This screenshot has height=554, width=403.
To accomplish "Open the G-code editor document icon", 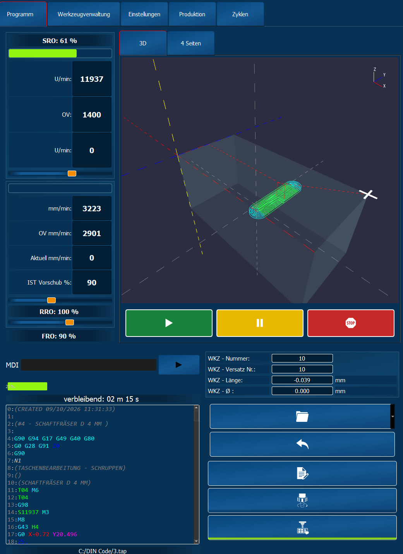I will coord(302,473).
